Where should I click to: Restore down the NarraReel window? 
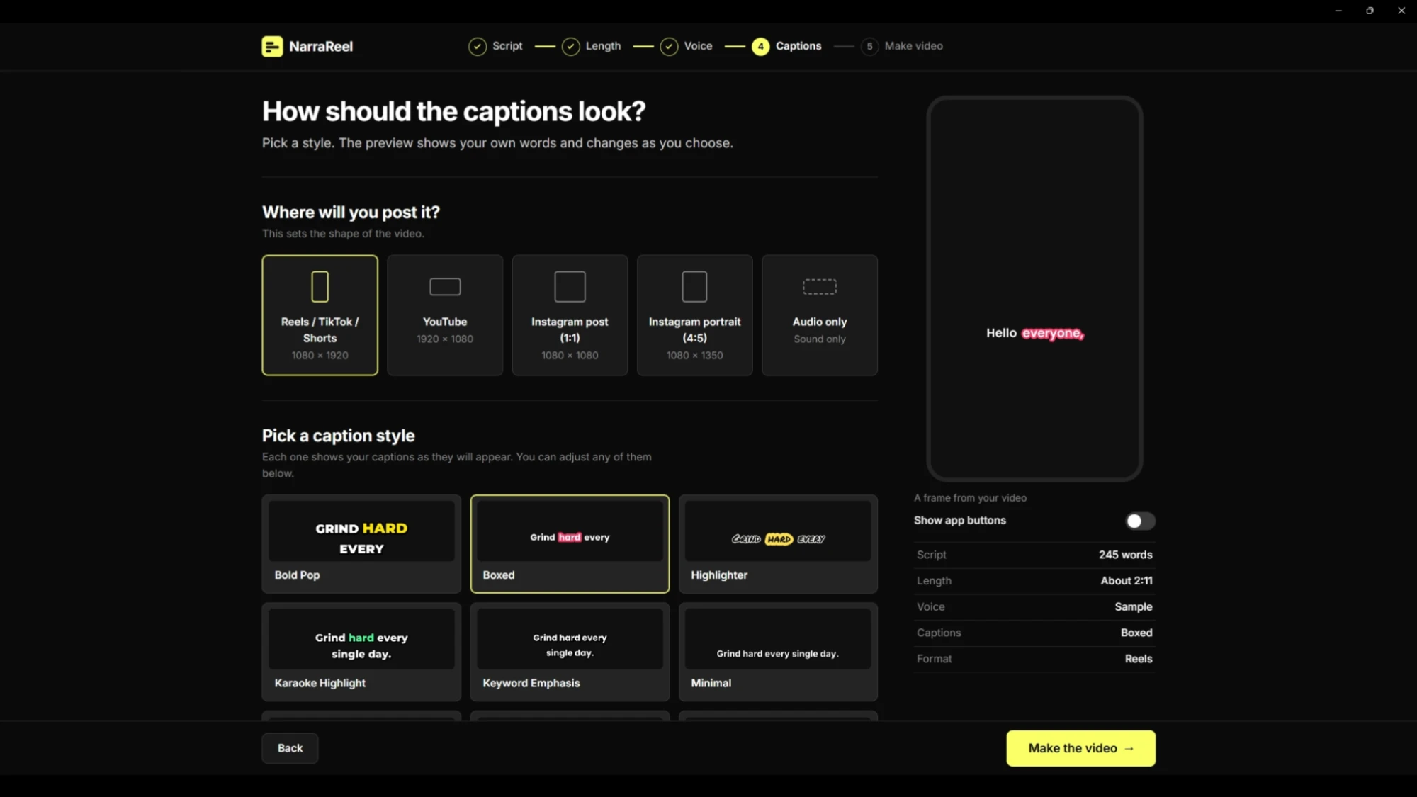tap(1370, 11)
